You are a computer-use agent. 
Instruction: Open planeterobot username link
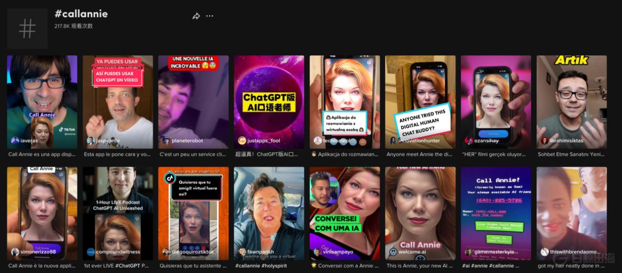(x=188, y=141)
